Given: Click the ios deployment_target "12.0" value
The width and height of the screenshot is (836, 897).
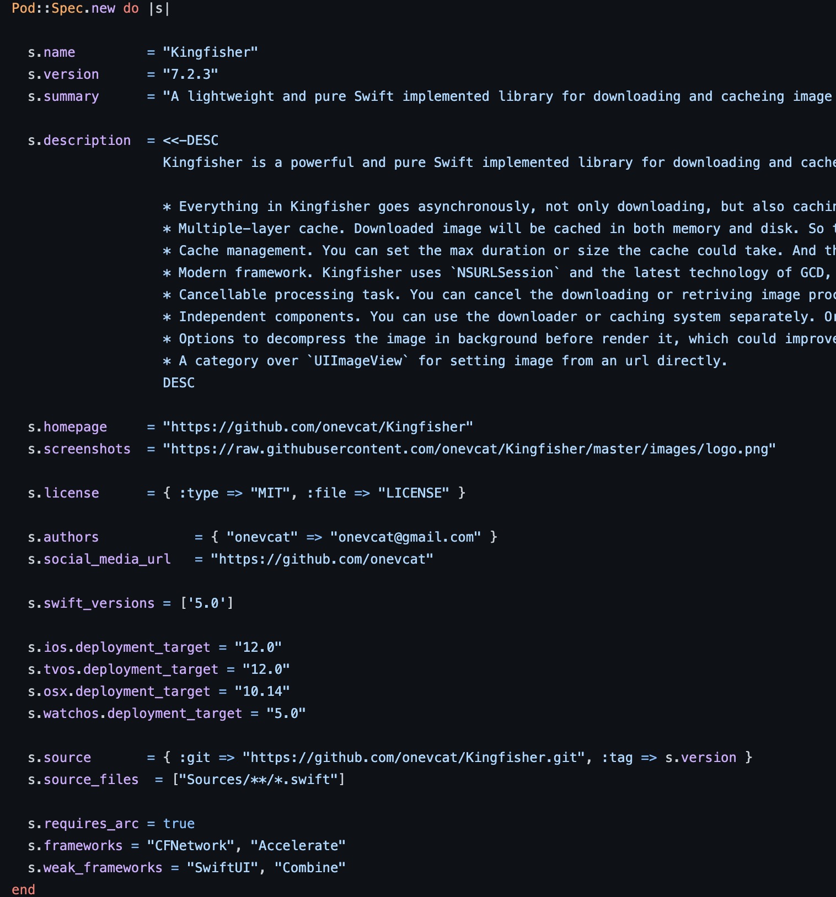Looking at the screenshot, I should tap(258, 647).
